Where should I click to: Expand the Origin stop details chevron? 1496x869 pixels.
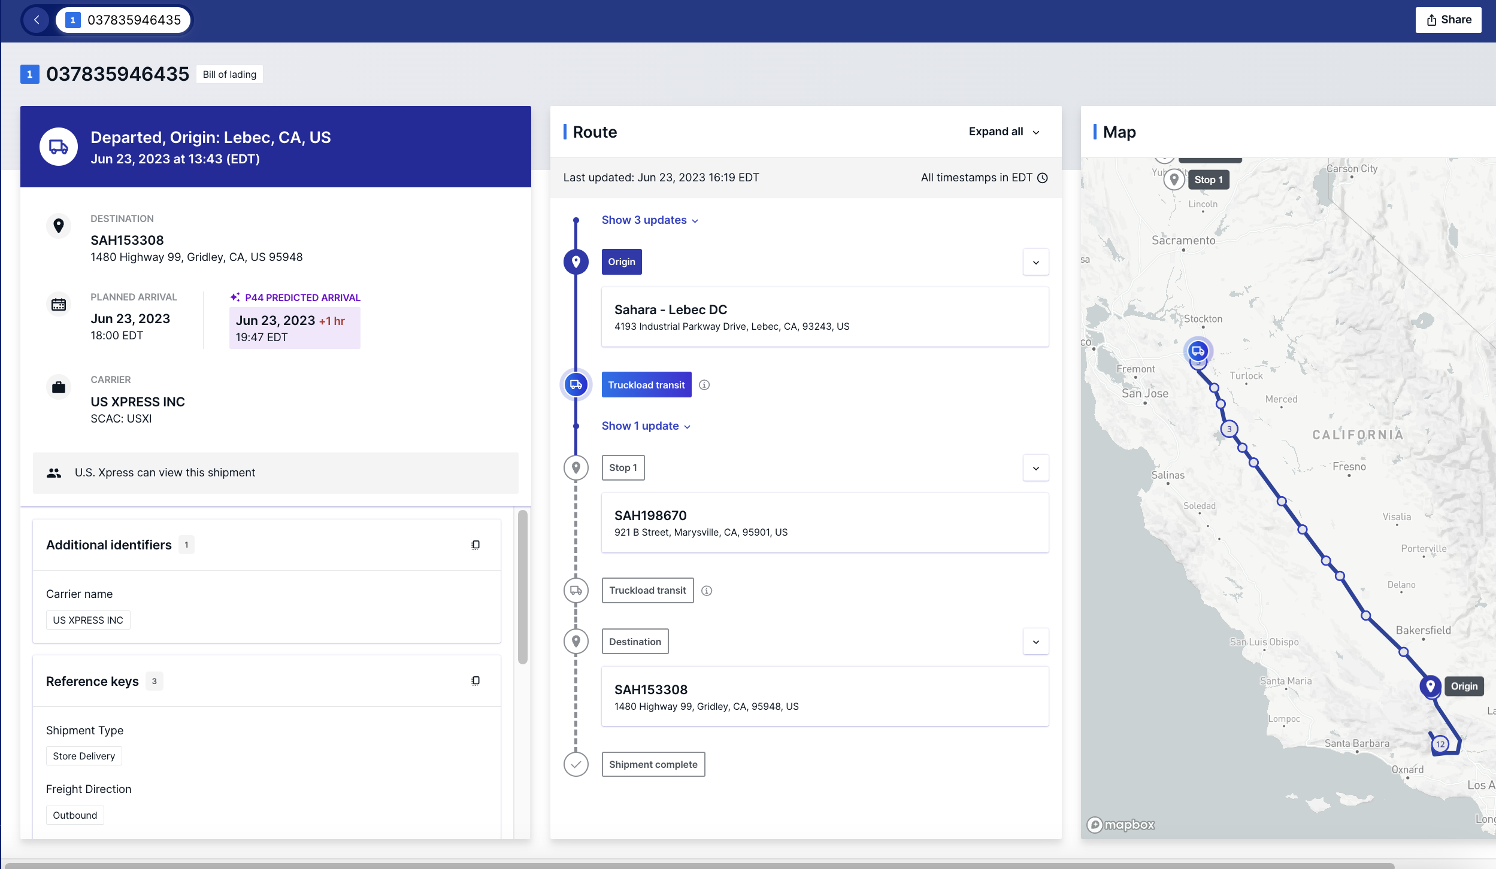pyautogui.click(x=1036, y=262)
